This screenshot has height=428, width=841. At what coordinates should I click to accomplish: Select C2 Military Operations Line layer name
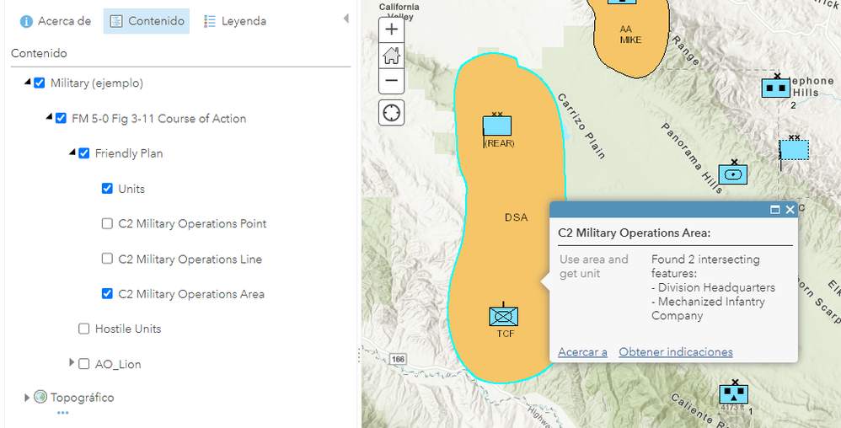tap(190, 259)
